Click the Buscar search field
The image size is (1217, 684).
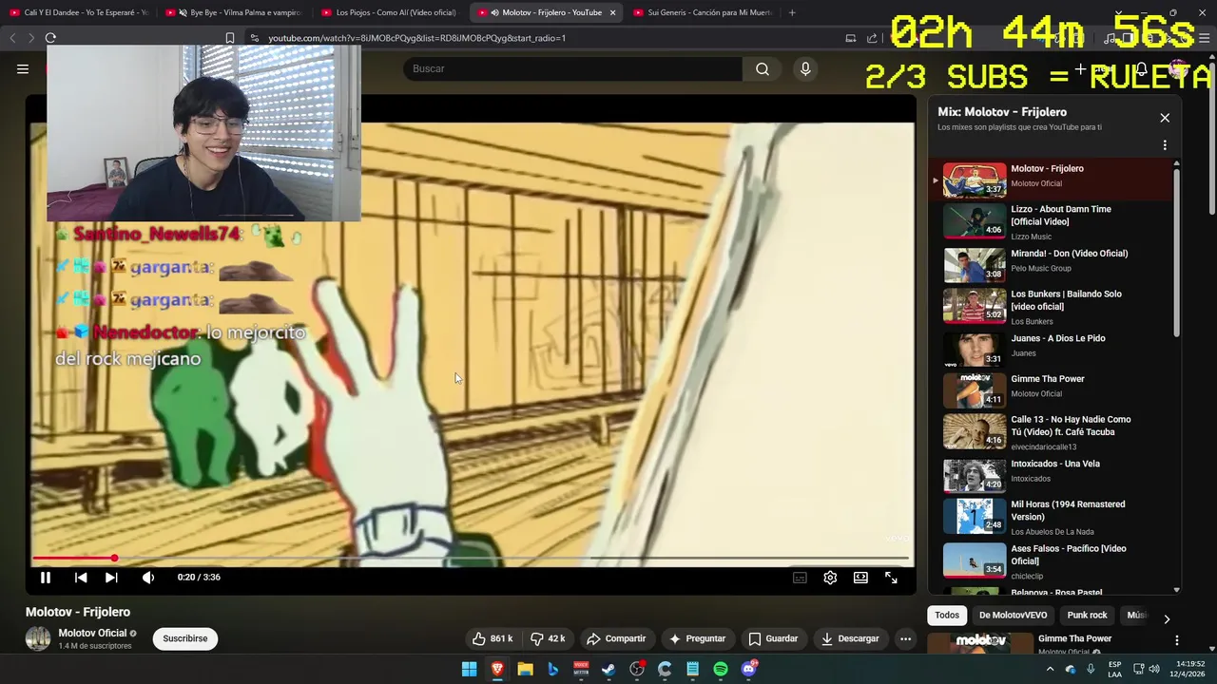click(x=572, y=68)
